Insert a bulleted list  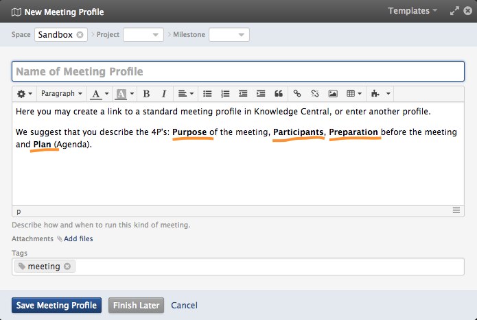pos(207,93)
